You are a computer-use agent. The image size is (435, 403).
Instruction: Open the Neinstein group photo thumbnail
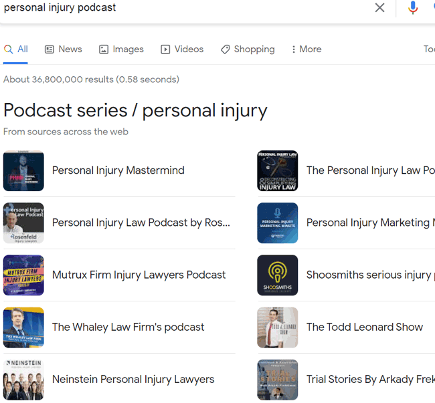click(23, 380)
